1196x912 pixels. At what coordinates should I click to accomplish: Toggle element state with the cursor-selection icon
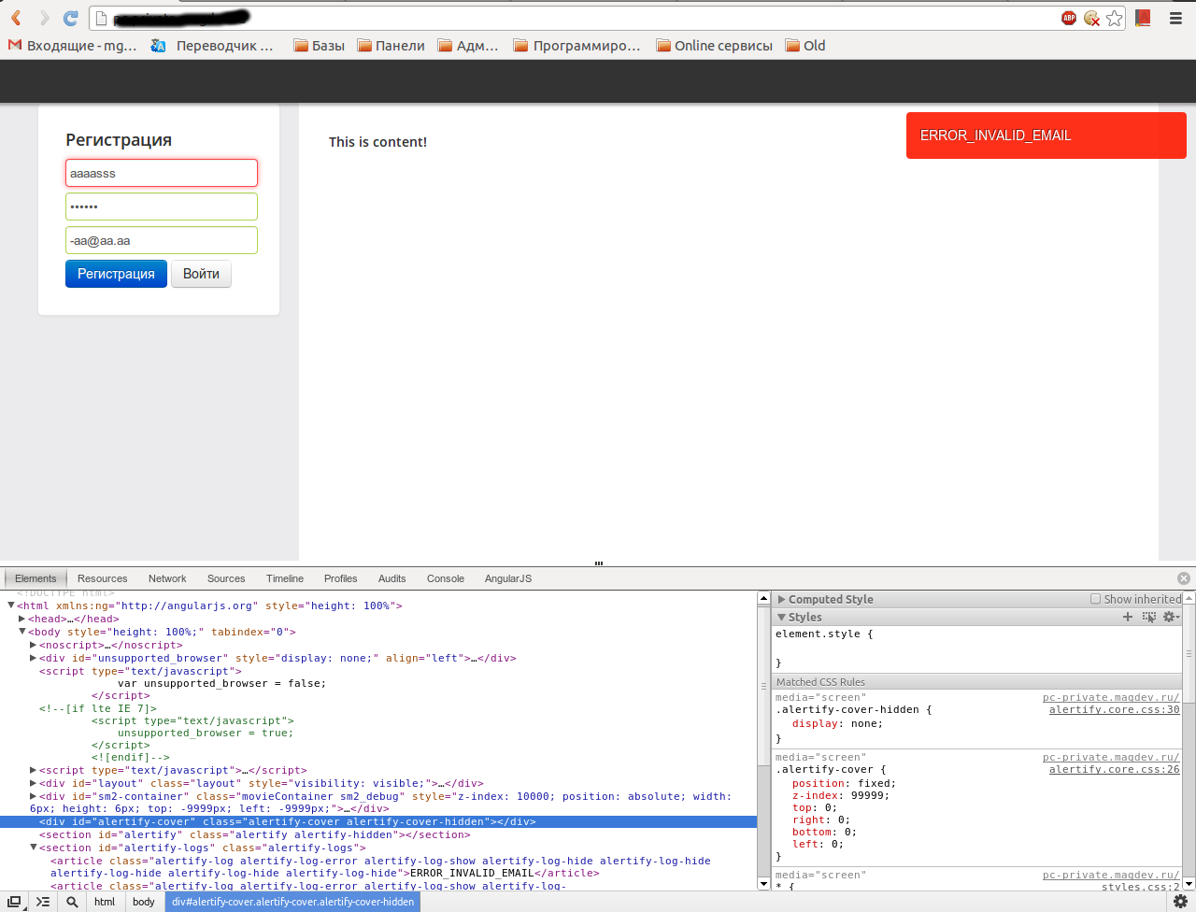(1149, 617)
